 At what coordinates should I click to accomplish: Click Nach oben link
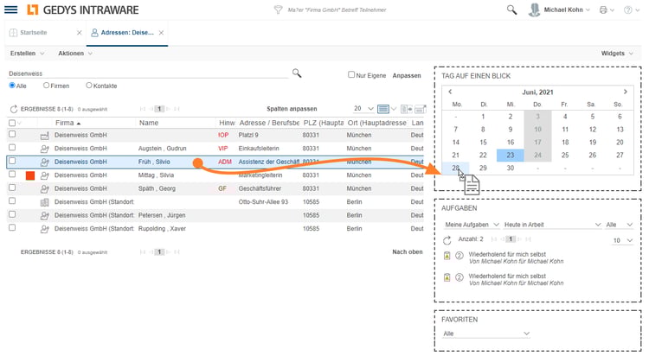tap(408, 251)
